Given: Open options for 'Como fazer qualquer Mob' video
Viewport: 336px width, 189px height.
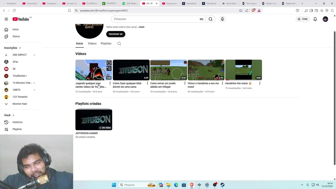Looking at the screenshot, I should coord(148,83).
